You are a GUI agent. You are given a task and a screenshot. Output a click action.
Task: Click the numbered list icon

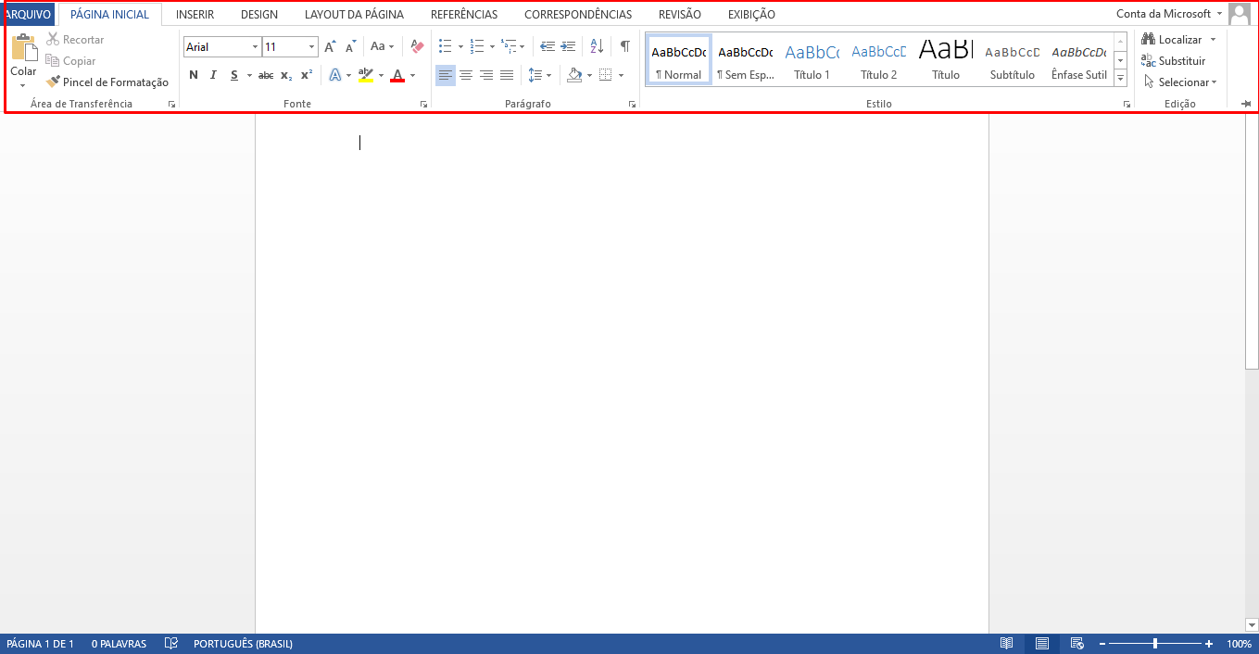(477, 46)
